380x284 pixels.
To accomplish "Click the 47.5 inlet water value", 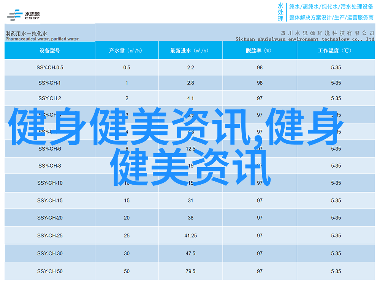I will point(190,253).
